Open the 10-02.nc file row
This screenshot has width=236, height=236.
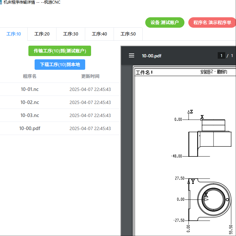tap(30, 102)
